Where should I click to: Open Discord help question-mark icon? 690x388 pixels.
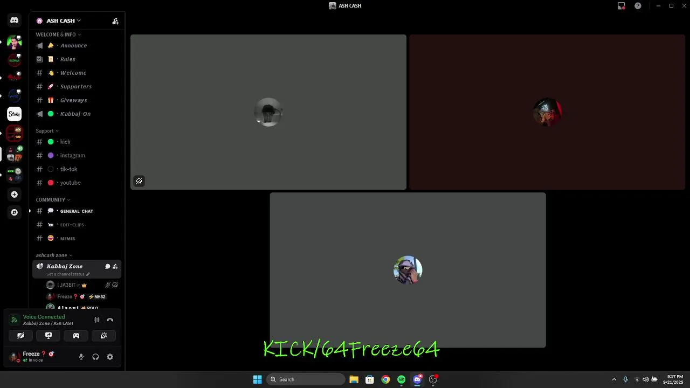click(x=638, y=6)
